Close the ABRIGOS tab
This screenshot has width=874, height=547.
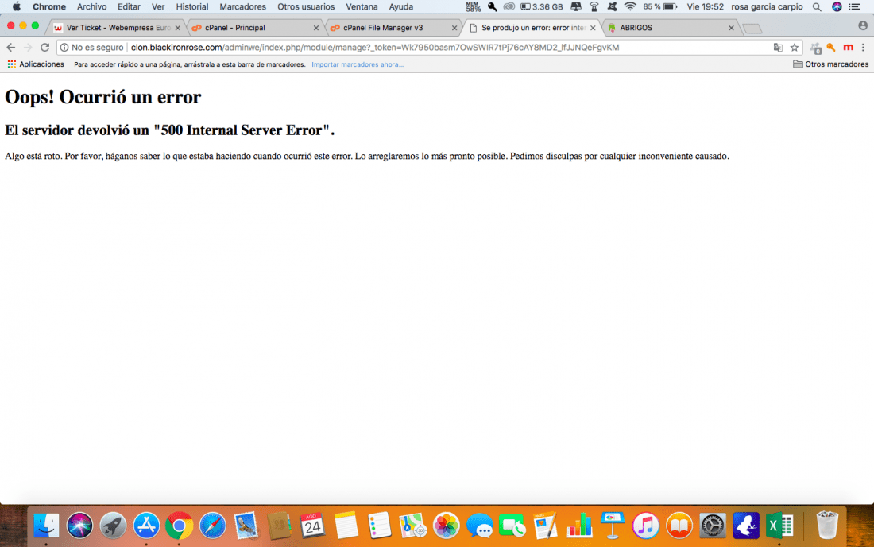[731, 28]
